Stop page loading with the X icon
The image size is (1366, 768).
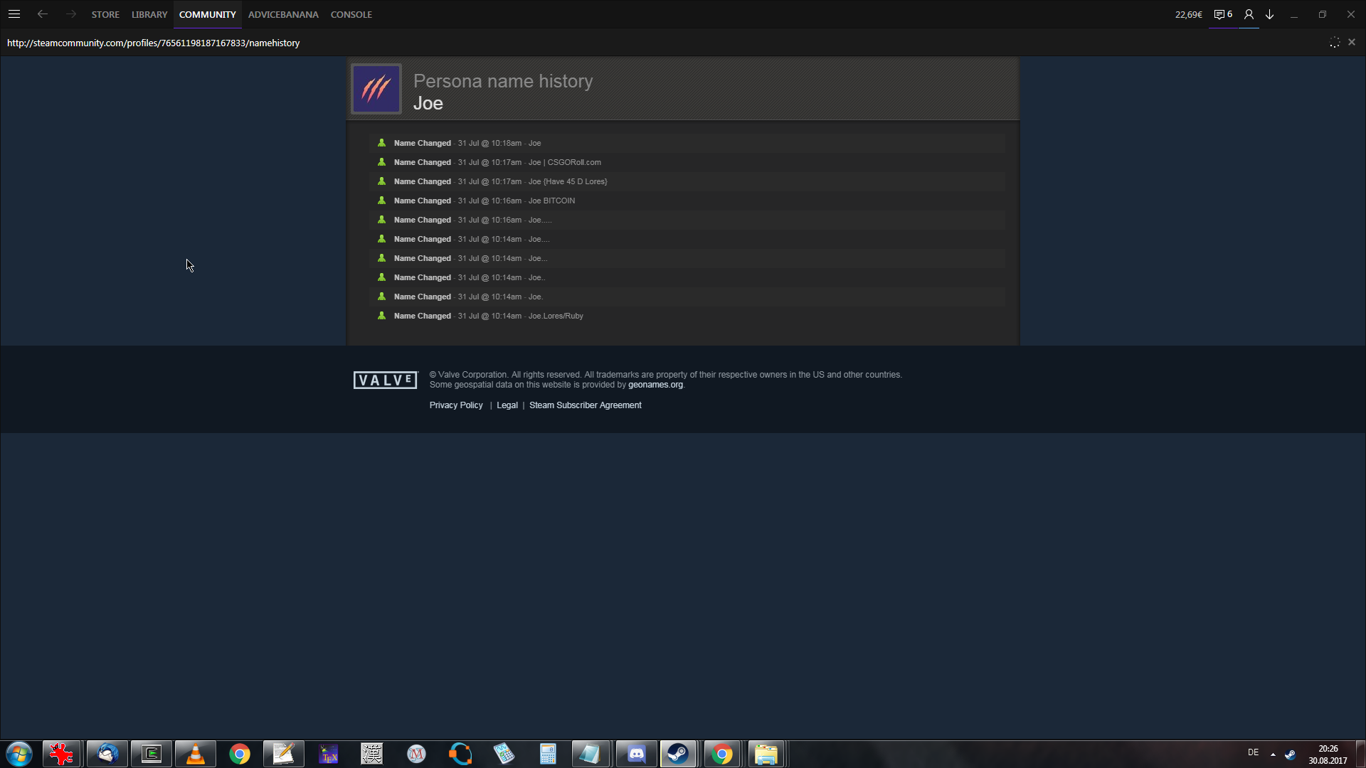1352,43
